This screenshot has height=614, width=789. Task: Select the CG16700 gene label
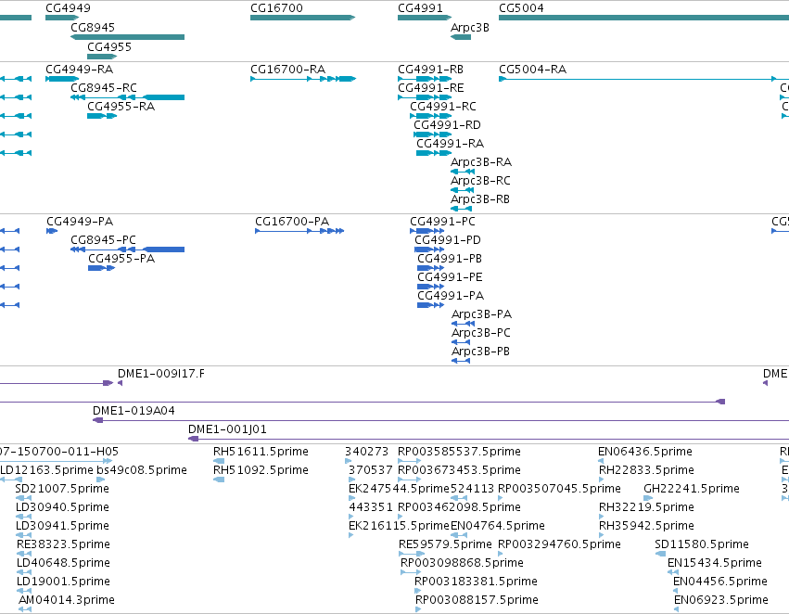pyautogui.click(x=277, y=8)
